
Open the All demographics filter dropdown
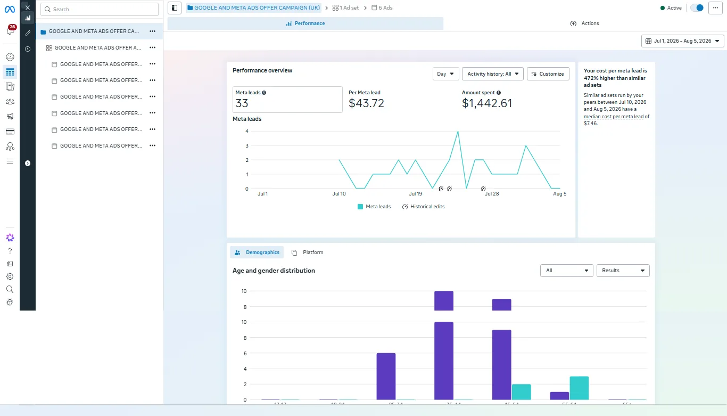click(567, 271)
